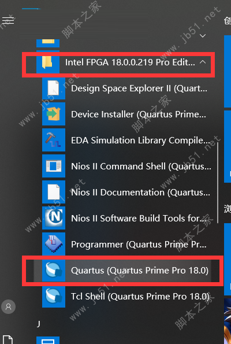Launch Quartus (Quartus Prime Pro 18.0) entry

click(123, 271)
